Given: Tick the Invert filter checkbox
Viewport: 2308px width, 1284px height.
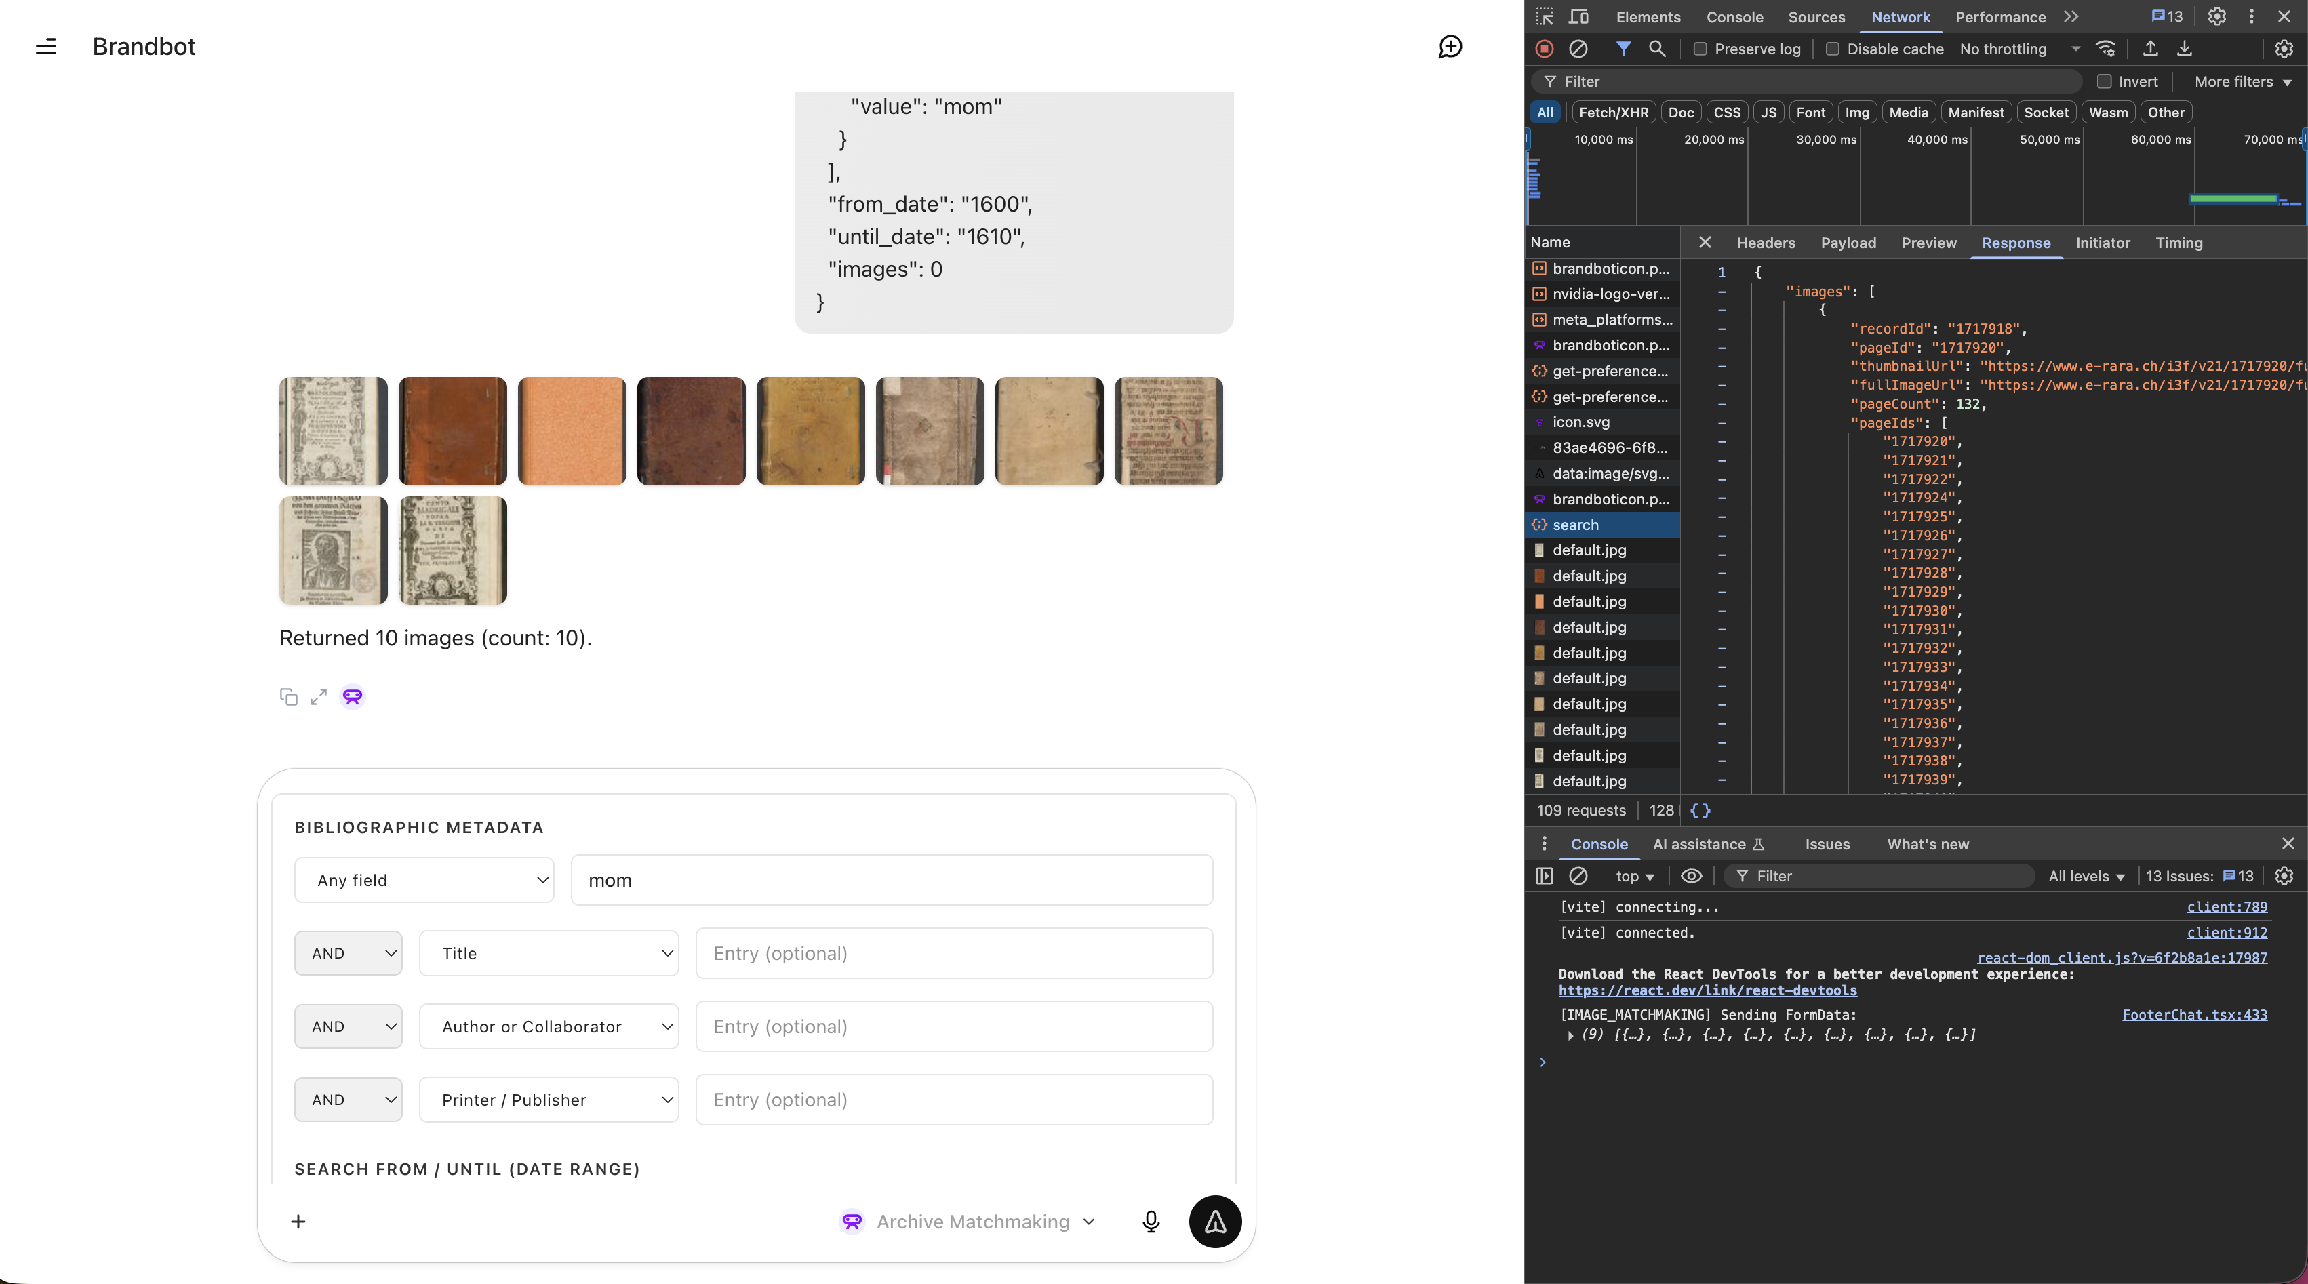Looking at the screenshot, I should click(2104, 81).
